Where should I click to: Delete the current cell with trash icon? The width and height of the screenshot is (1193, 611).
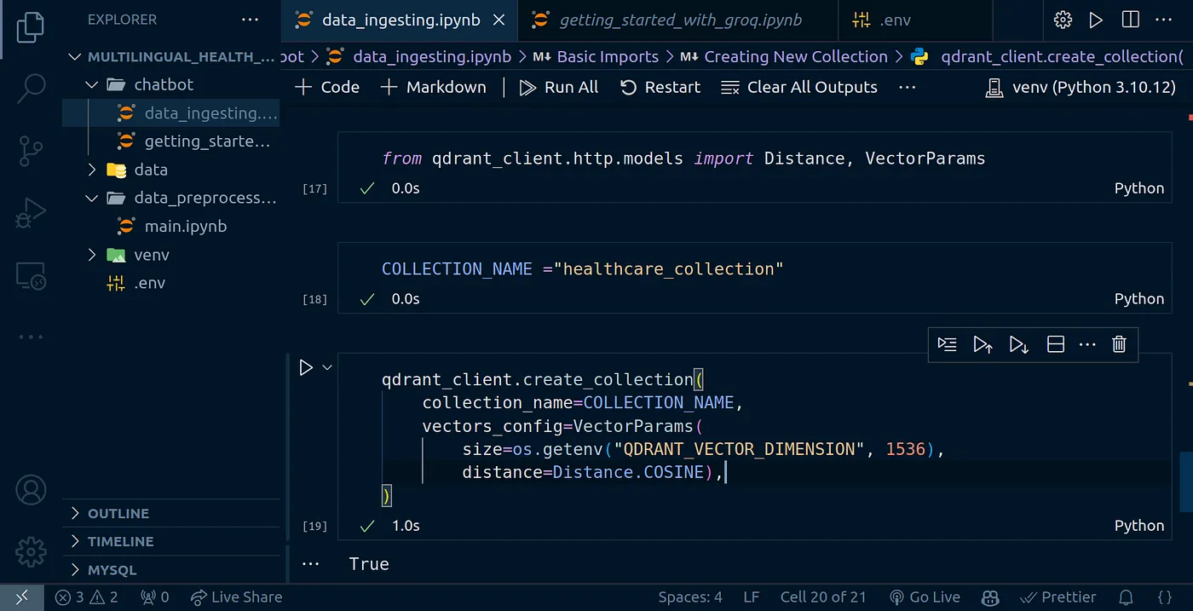(1119, 344)
